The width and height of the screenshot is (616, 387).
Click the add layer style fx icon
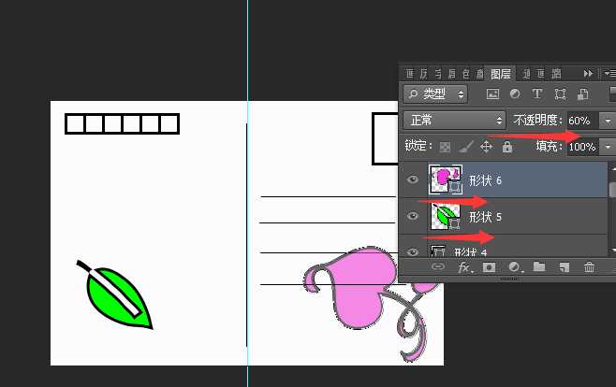coord(464,267)
